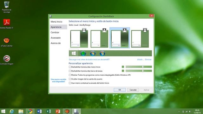Enable Deshabilitar translucidez barra de tareas

point(70,71)
